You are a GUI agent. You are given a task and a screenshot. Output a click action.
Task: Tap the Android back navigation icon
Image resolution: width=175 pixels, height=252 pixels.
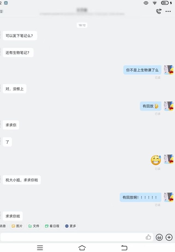coord(124,248)
